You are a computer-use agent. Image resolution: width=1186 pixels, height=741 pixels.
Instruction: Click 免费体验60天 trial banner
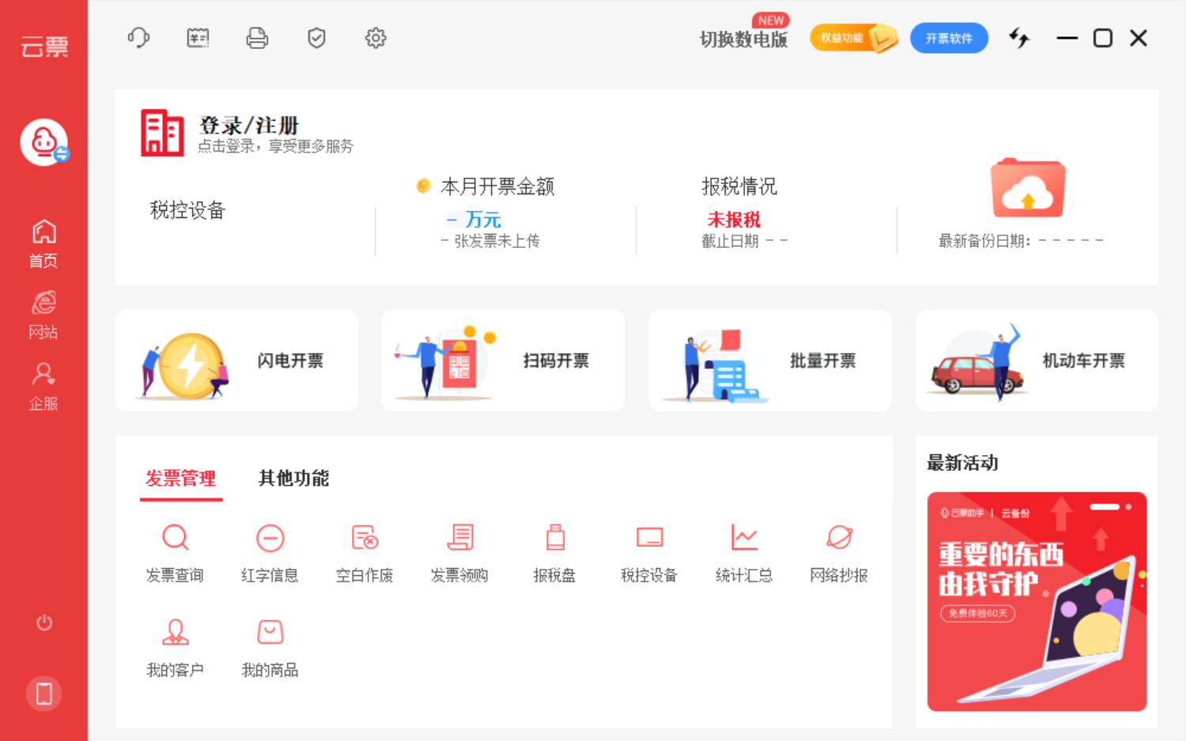pyautogui.click(x=977, y=612)
